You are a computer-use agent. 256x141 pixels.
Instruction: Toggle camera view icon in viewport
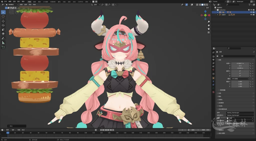click(209, 29)
